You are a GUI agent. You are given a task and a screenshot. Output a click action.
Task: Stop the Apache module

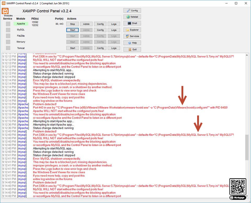click(72, 24)
